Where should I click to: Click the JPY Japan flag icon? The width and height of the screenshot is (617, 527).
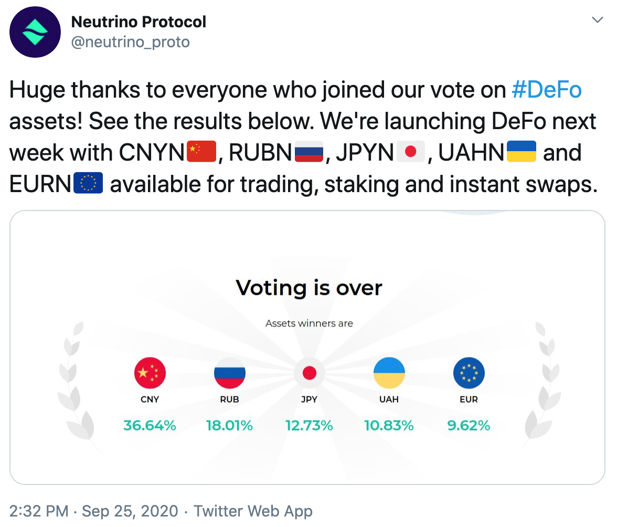[x=309, y=373]
